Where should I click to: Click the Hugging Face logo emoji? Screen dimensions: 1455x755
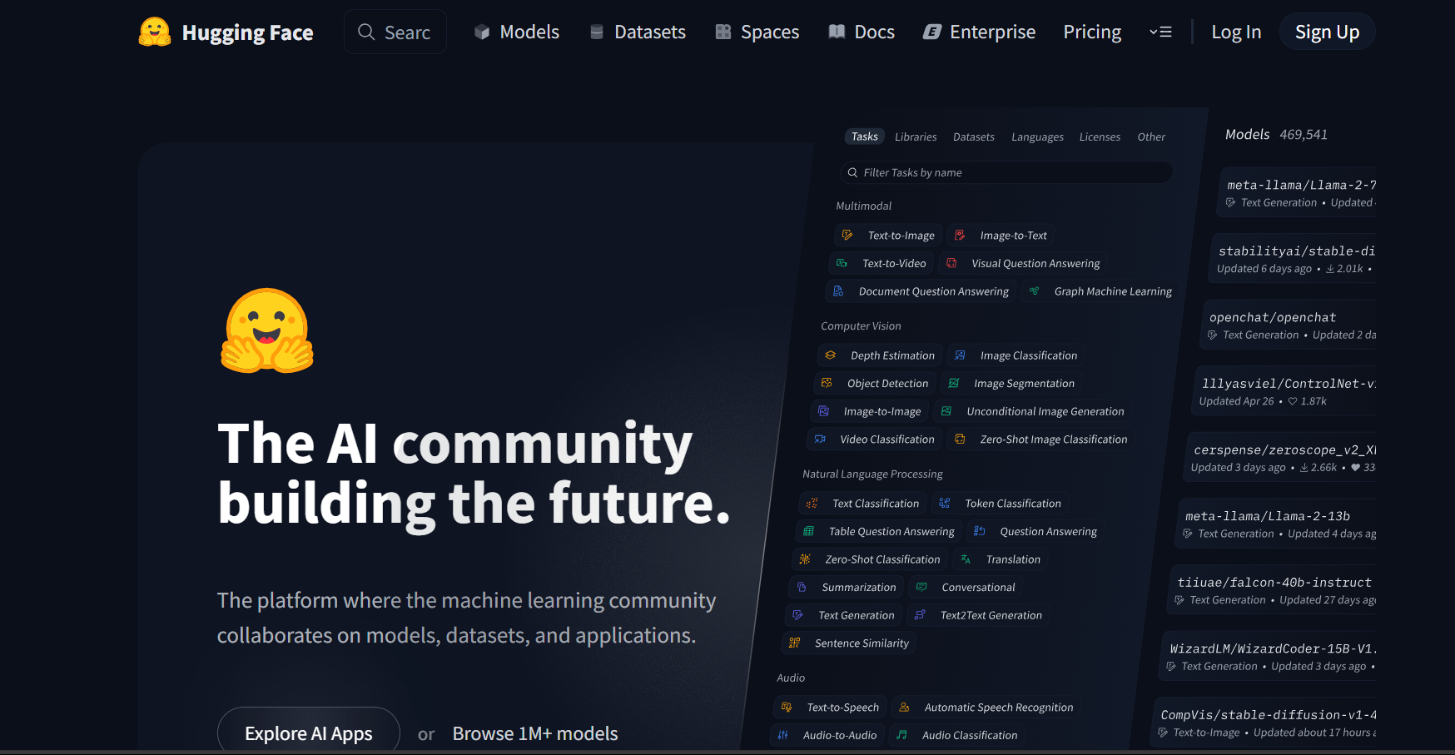(155, 32)
